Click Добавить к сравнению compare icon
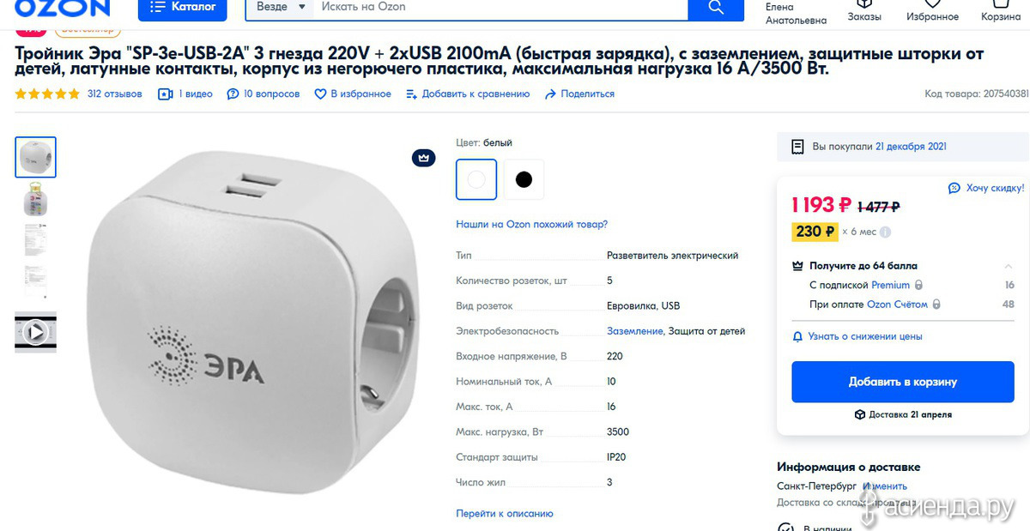 (411, 94)
